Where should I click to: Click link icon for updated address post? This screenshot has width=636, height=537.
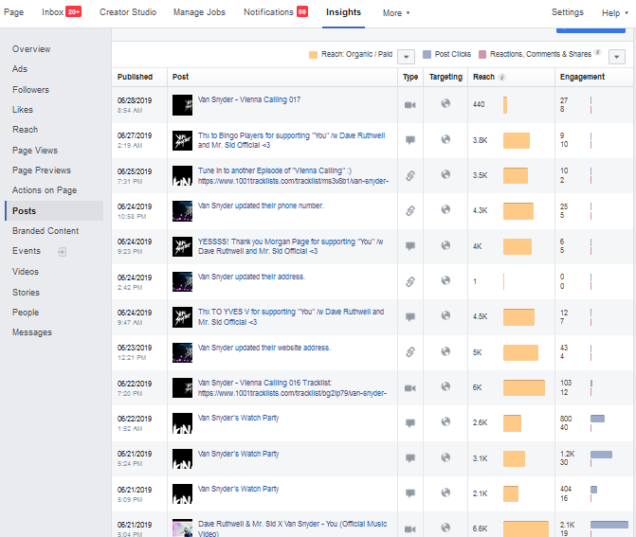[410, 281]
